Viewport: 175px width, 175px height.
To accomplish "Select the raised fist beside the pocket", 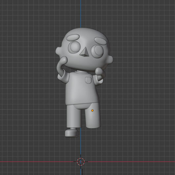I will coord(99,71).
